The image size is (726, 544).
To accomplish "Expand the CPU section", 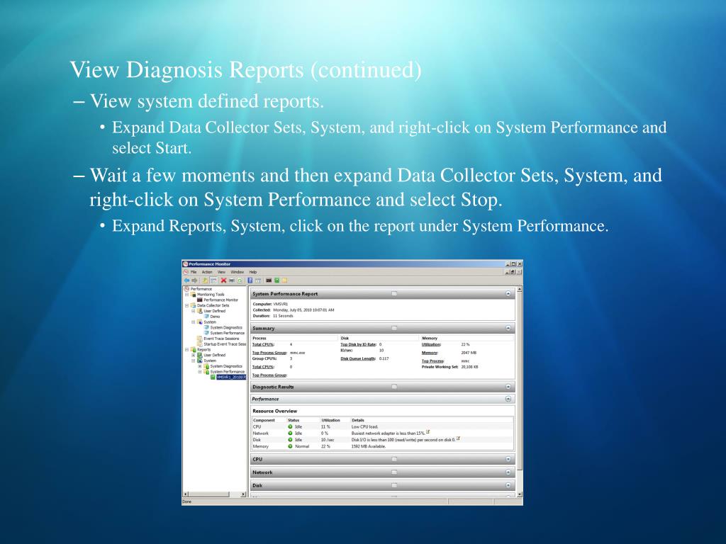I will tap(508, 459).
